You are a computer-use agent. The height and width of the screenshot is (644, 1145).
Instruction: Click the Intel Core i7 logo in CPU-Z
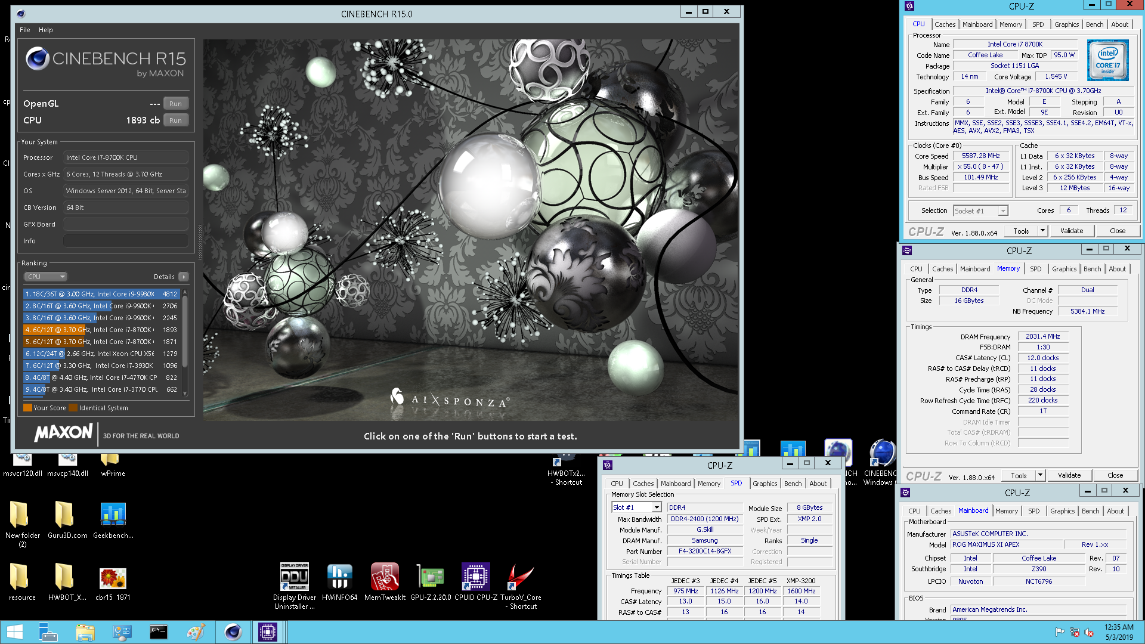click(x=1107, y=60)
